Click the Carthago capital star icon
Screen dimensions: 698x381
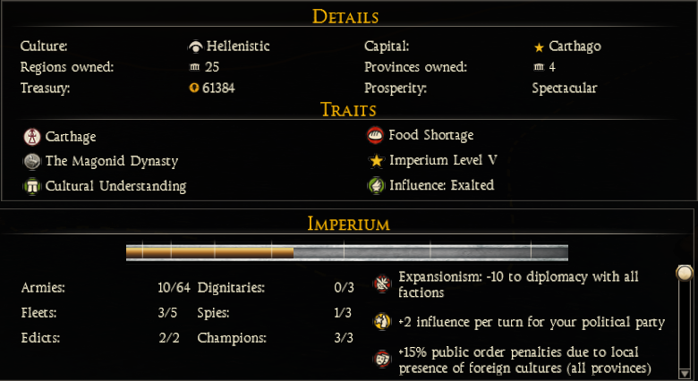(x=539, y=47)
